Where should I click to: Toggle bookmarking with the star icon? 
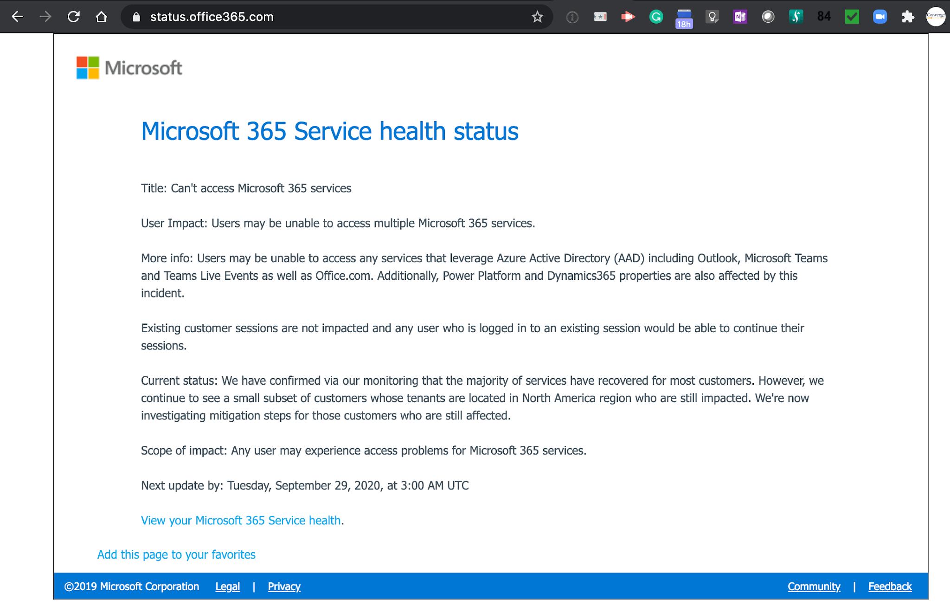coord(537,17)
